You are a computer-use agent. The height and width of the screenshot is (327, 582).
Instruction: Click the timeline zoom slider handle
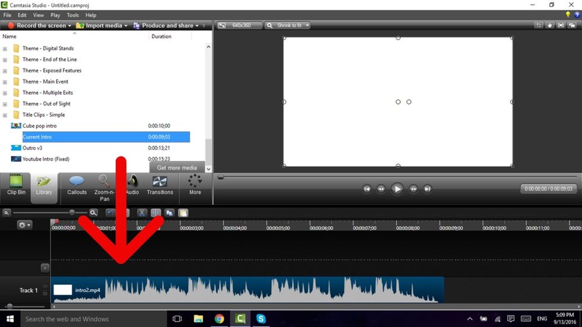pyautogui.click(x=72, y=212)
